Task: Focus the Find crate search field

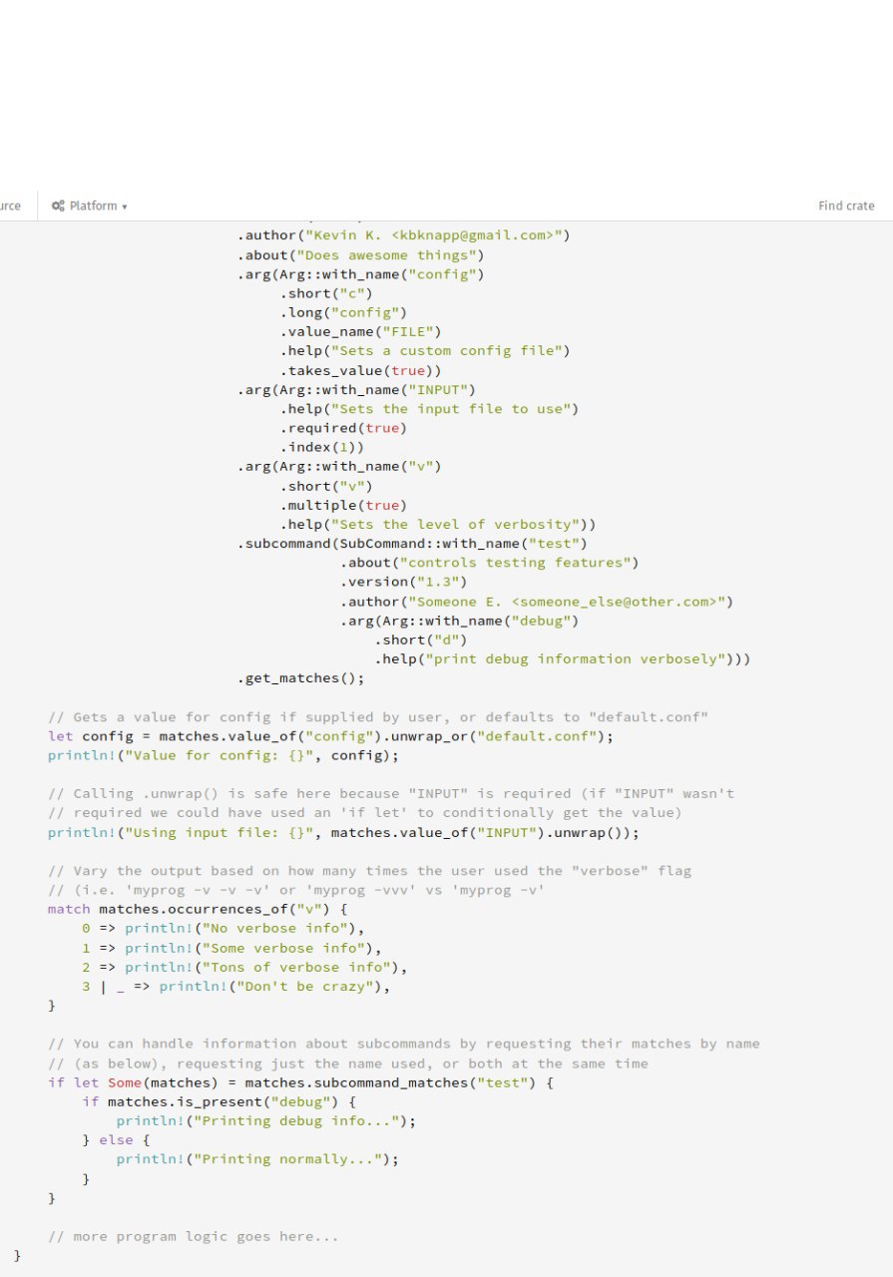Action: click(846, 206)
